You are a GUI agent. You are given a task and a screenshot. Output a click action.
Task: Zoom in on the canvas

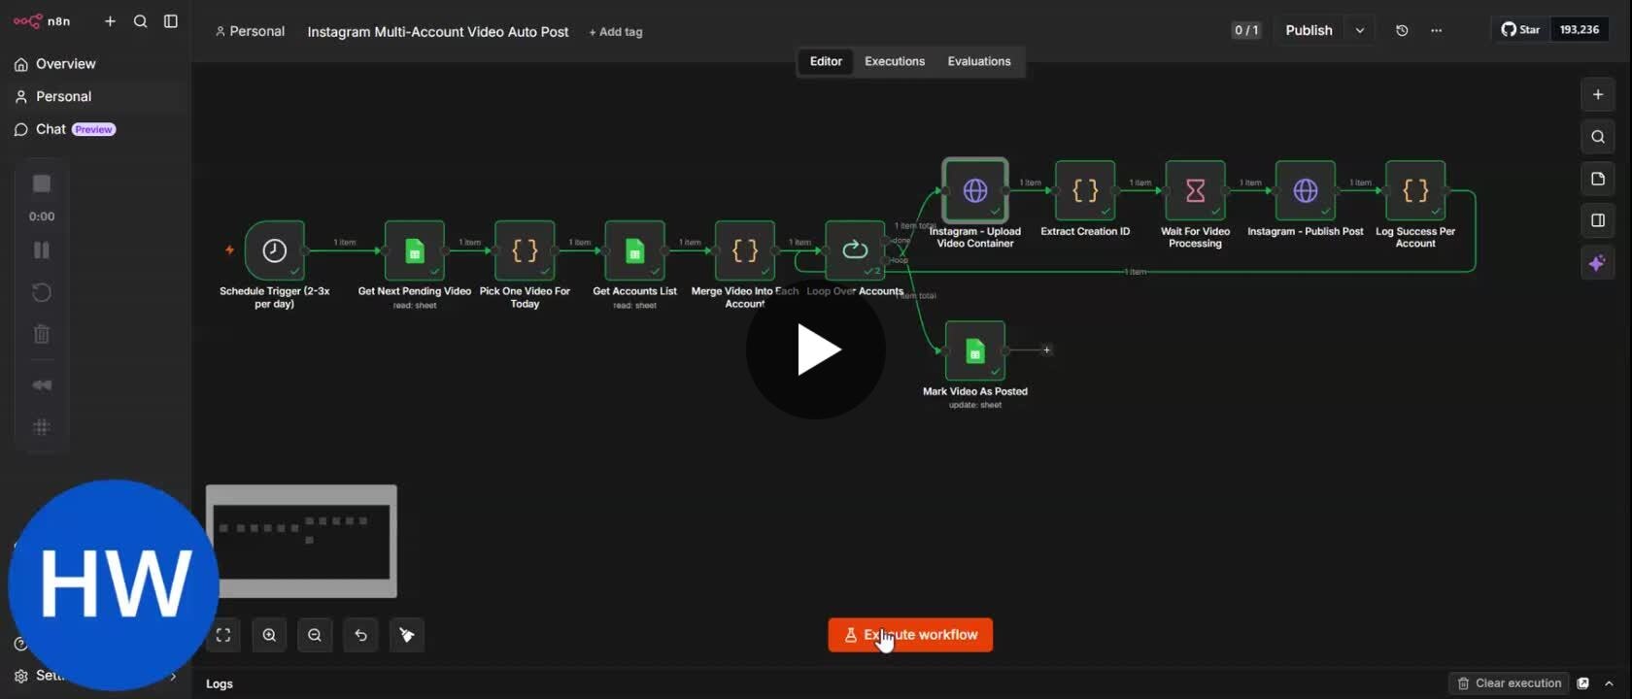coord(269,635)
